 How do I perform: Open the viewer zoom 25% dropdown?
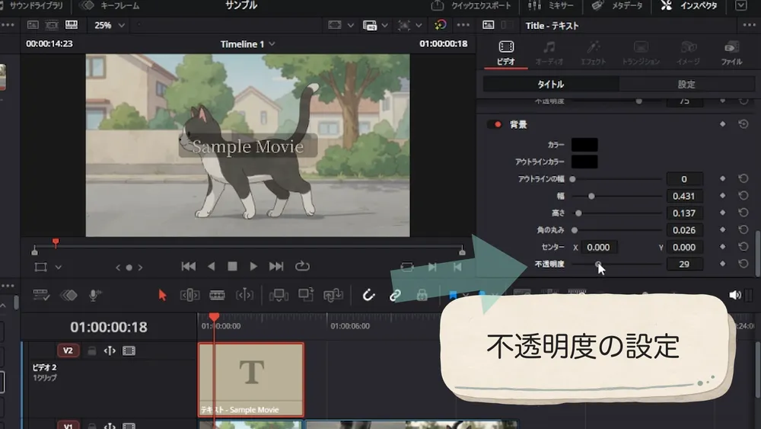point(109,25)
